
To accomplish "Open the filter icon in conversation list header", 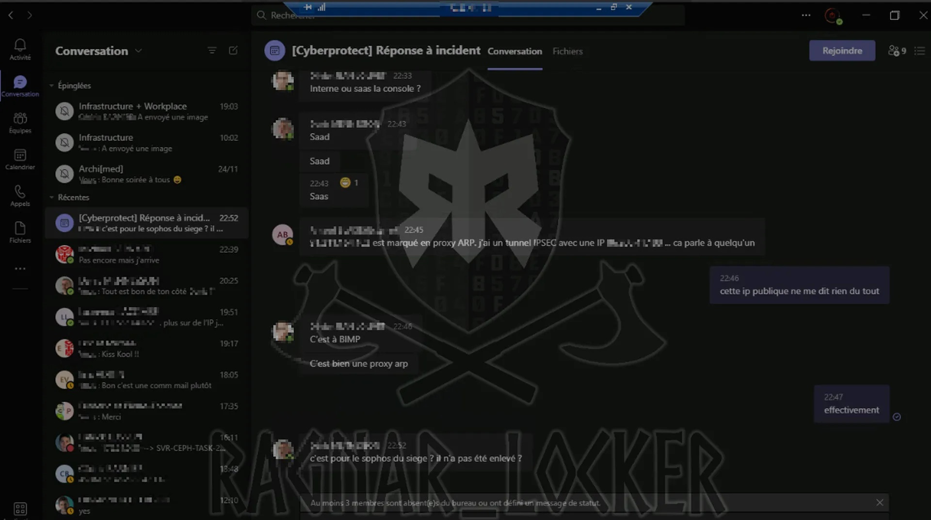I will pos(212,50).
